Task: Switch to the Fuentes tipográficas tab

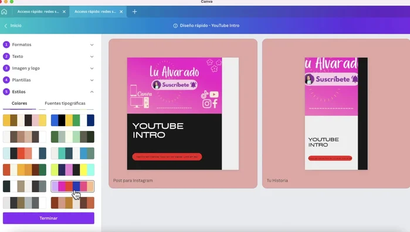Action: 65,103
